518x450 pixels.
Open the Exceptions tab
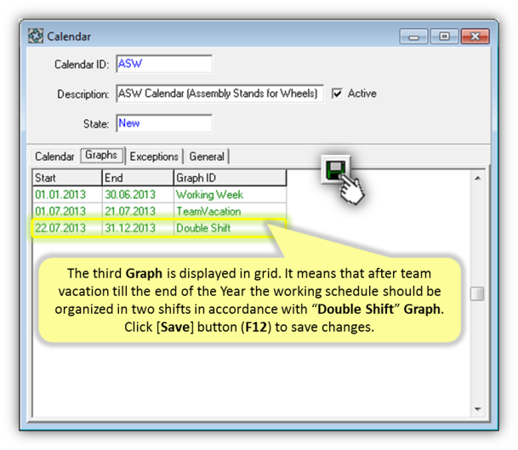pos(154,157)
